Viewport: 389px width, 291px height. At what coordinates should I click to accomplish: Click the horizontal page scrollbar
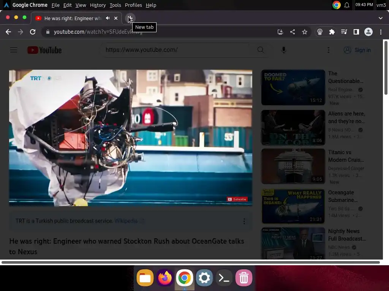click(191, 262)
